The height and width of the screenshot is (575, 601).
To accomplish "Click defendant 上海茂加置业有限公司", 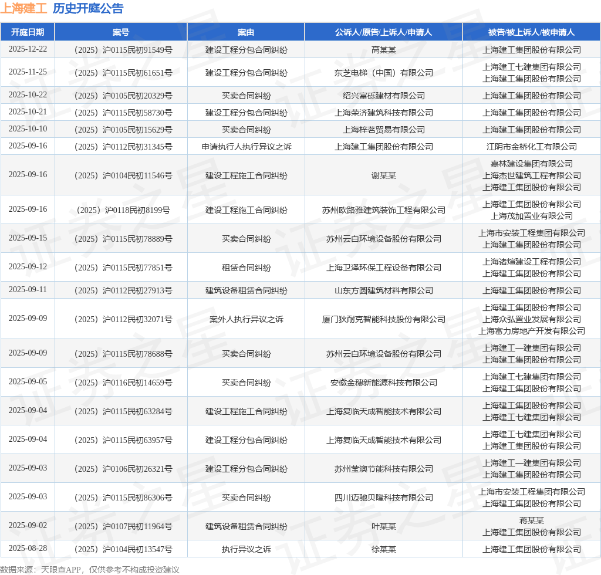I will tap(531, 216).
